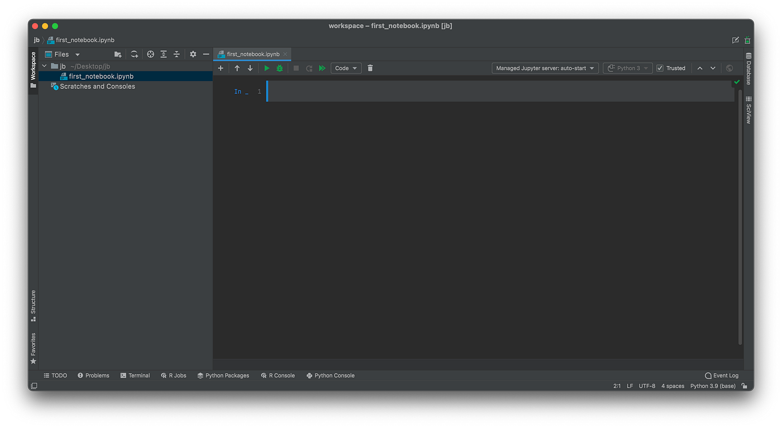
Task: Open Managed Jupyter server dropdown
Action: (545, 68)
